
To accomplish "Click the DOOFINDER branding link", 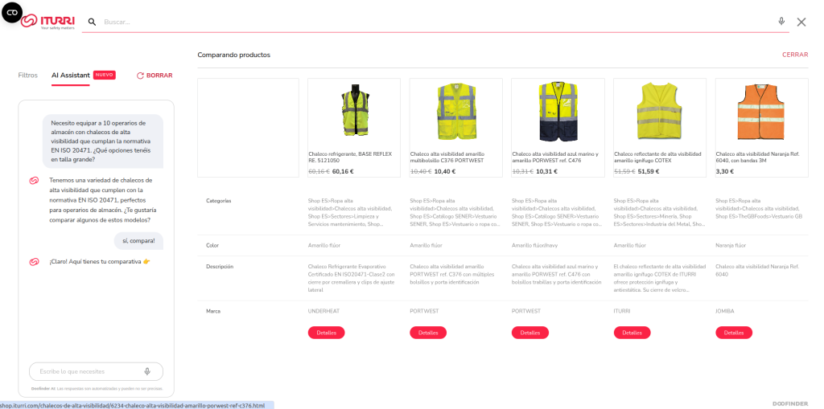I will click(790, 403).
